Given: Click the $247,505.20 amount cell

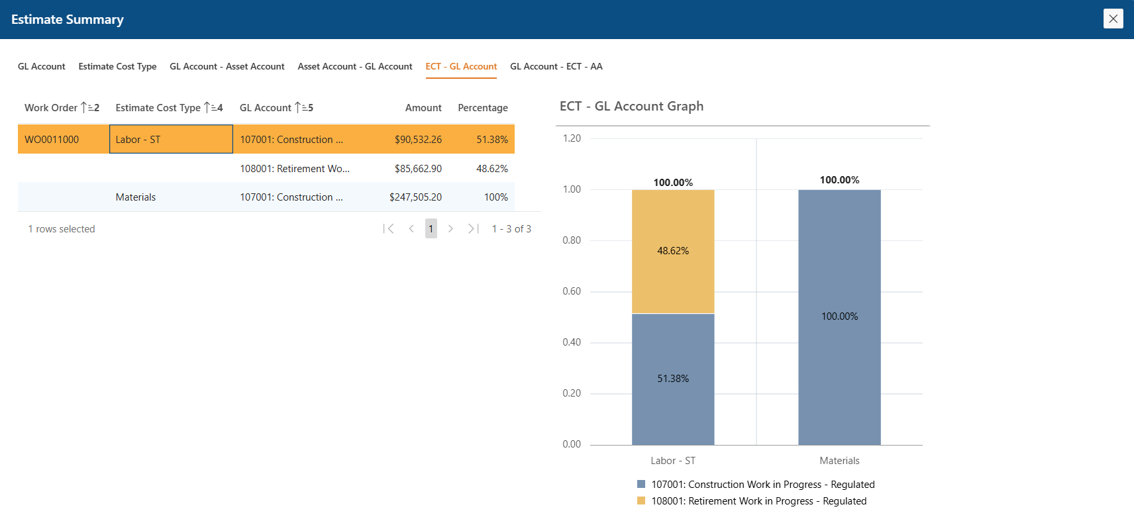Looking at the screenshot, I should [x=415, y=197].
